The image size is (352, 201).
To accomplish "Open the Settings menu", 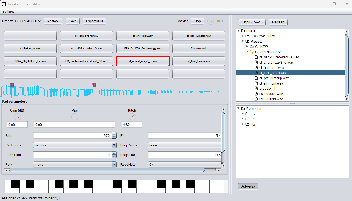I will click(x=9, y=12).
